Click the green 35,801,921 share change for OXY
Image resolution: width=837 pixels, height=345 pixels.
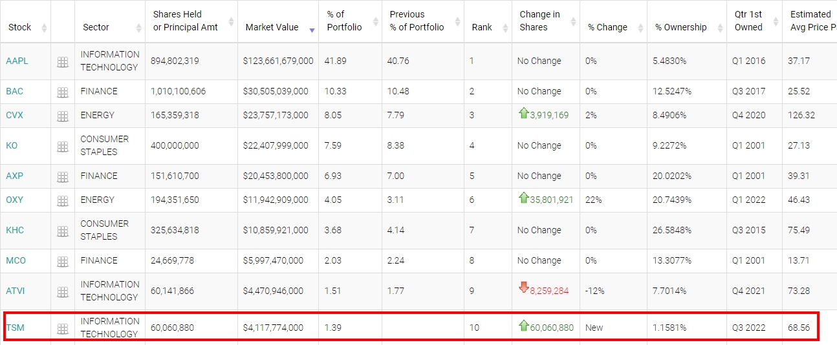point(551,200)
